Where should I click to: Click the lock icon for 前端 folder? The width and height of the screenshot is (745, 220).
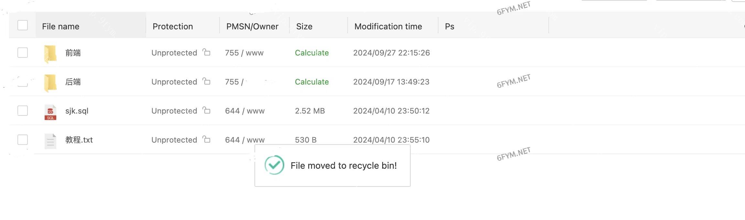pos(206,52)
